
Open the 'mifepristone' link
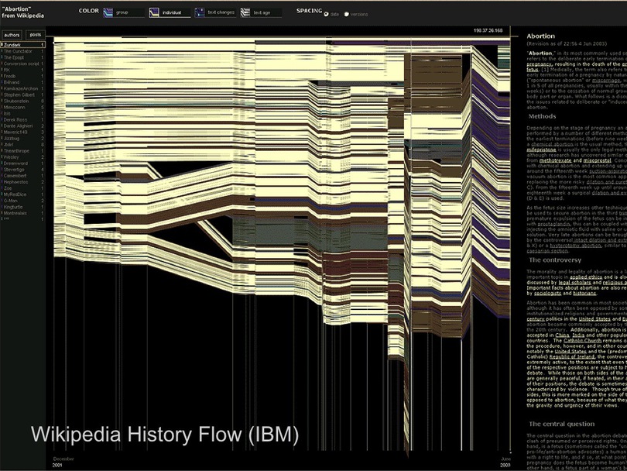(541, 150)
